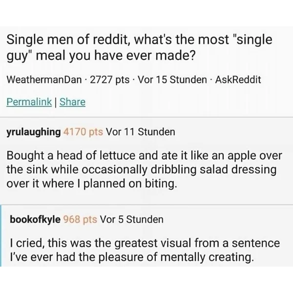Click the Share link
The height and width of the screenshot is (293, 293).
click(72, 102)
